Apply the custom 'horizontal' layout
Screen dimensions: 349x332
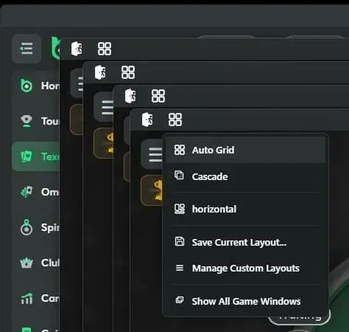coord(245,209)
